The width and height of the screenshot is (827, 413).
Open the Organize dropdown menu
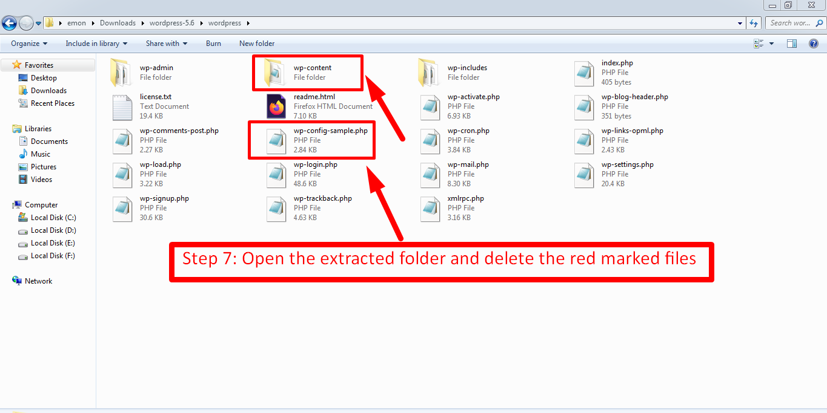coord(29,44)
